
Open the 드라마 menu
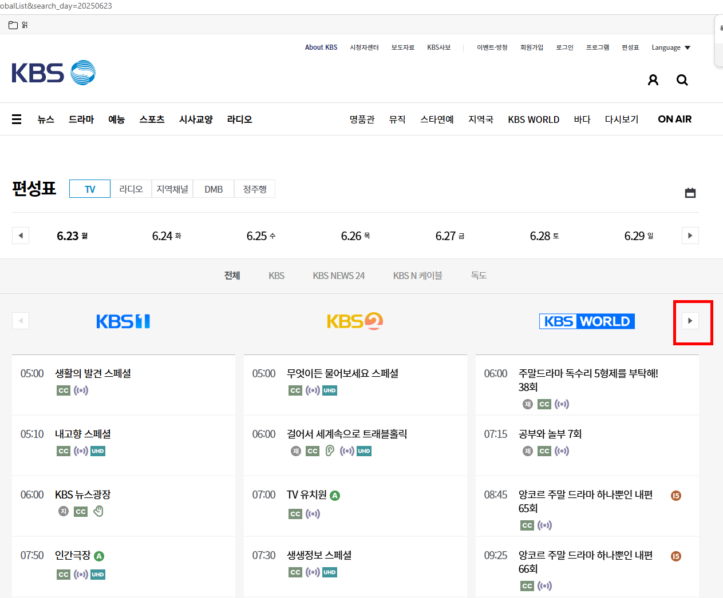coord(81,119)
